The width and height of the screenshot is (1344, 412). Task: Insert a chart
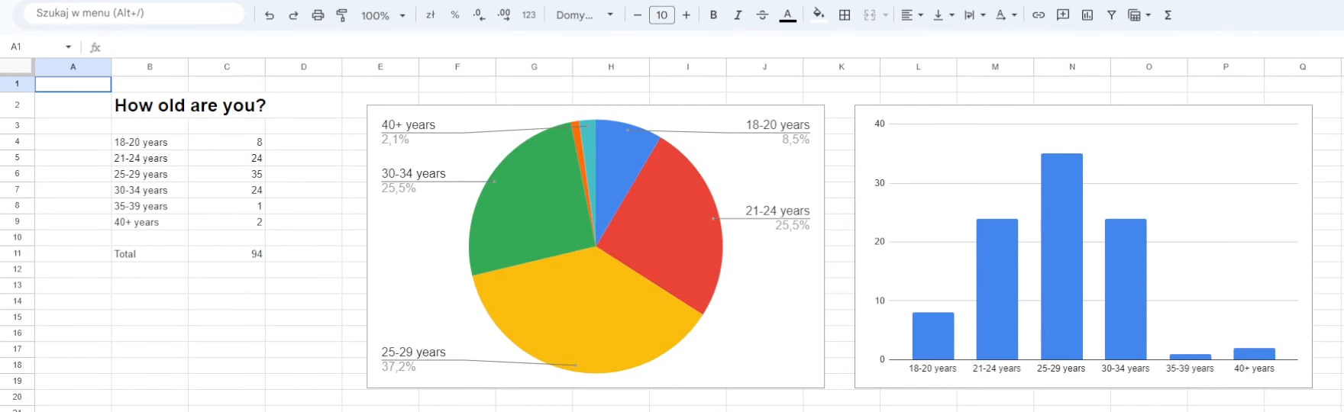[1087, 15]
